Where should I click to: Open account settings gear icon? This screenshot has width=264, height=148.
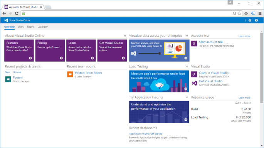pyautogui.click(x=250, y=20)
